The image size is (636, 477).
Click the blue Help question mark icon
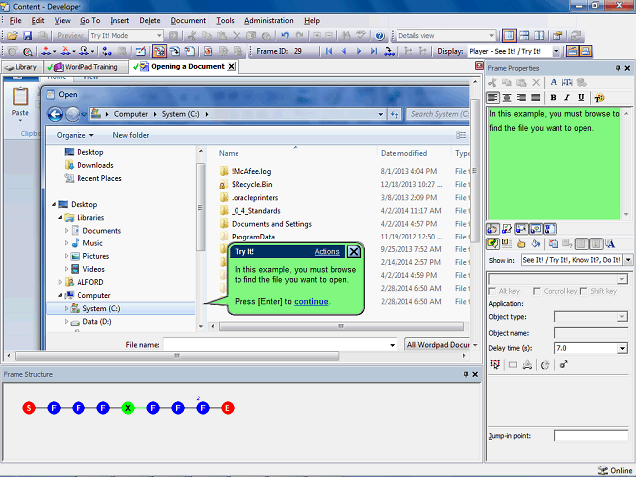(380, 36)
